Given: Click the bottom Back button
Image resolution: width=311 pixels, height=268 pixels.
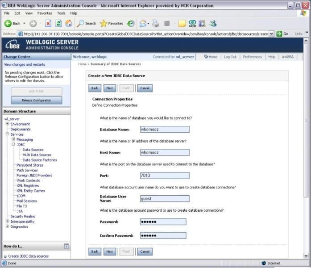Looking at the screenshot, I should (x=95, y=251).
